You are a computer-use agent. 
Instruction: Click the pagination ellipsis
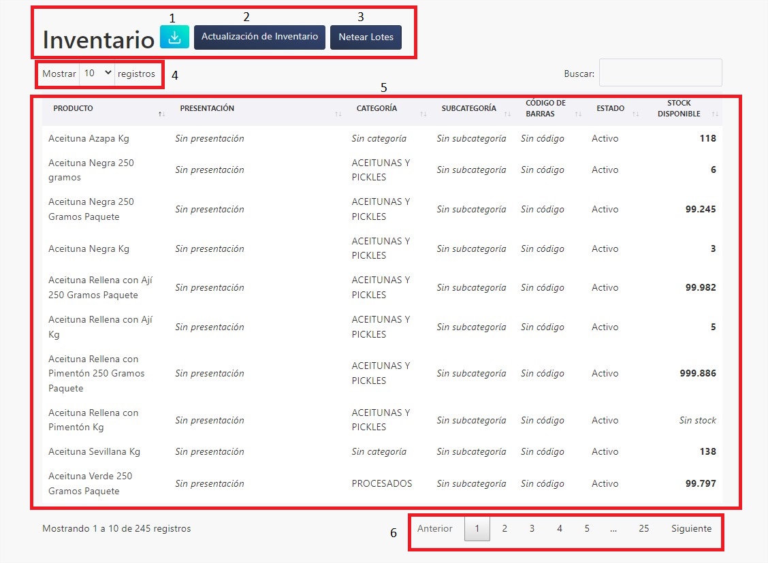coord(613,528)
